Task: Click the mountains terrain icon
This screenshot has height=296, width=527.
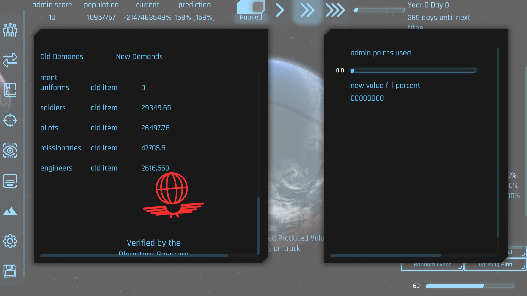Action: pyautogui.click(x=10, y=211)
